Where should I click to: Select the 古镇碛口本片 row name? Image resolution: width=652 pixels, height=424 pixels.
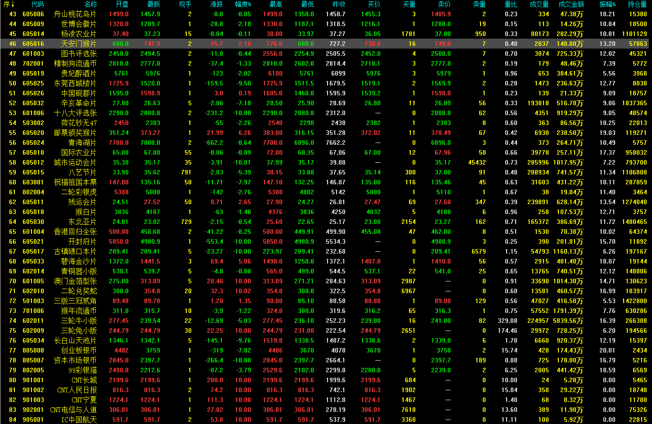coord(75,251)
